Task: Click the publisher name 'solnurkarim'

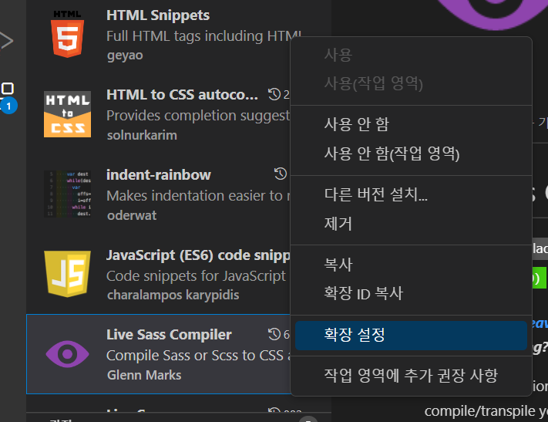Action: click(142, 136)
